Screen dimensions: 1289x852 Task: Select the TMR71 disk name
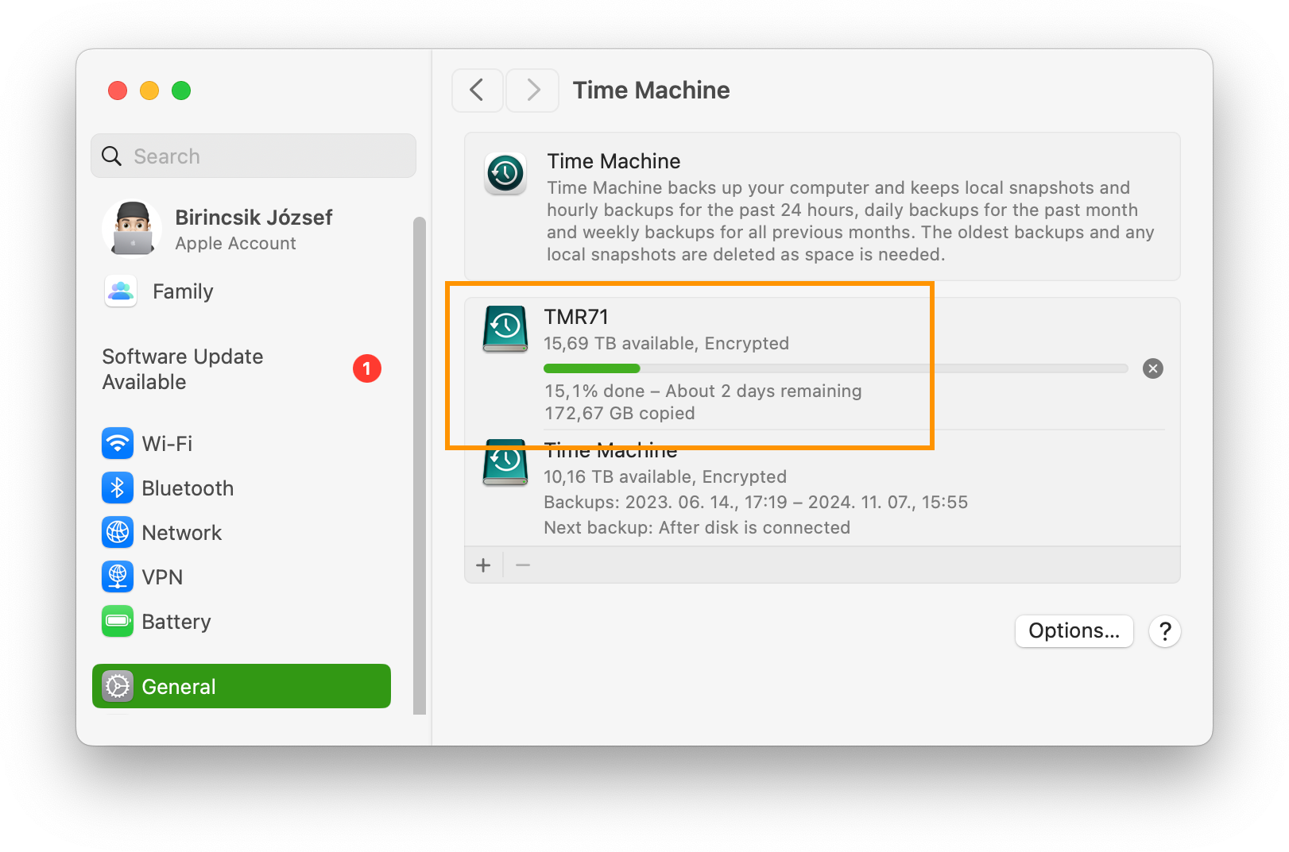coord(576,317)
